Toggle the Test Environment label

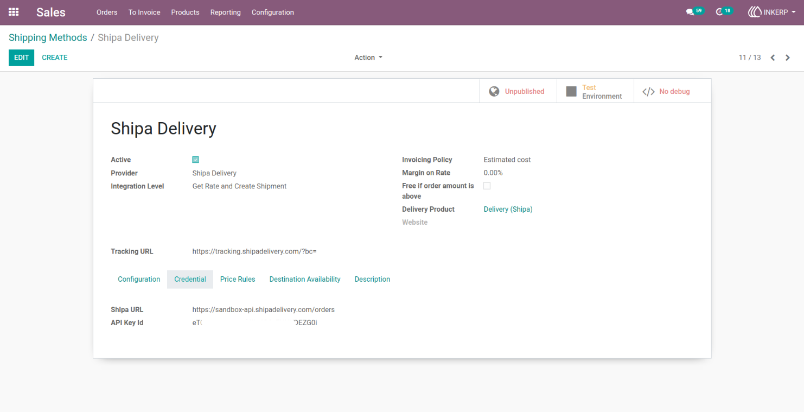(602, 92)
